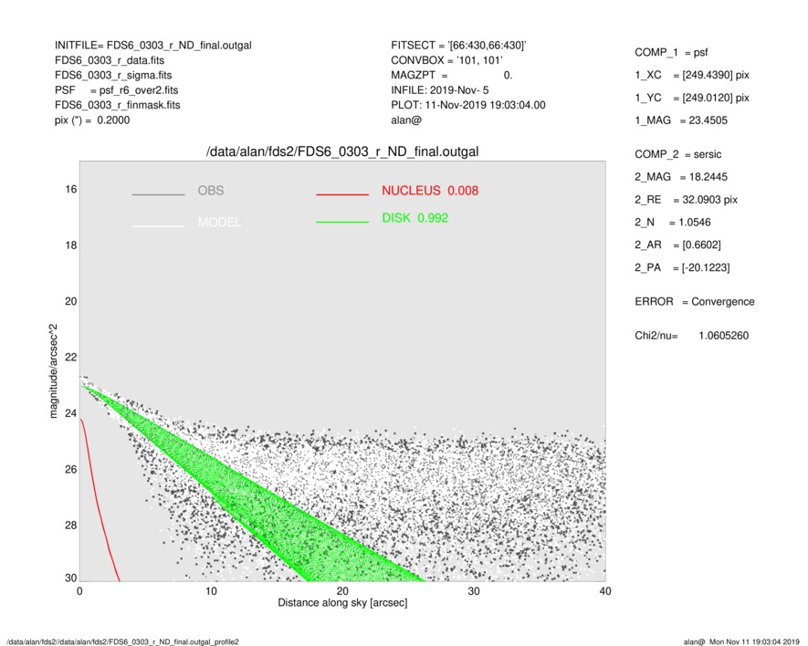Click the PLOT: 11-Nov-2019 19:03:04.00 timestamp

coord(467,105)
